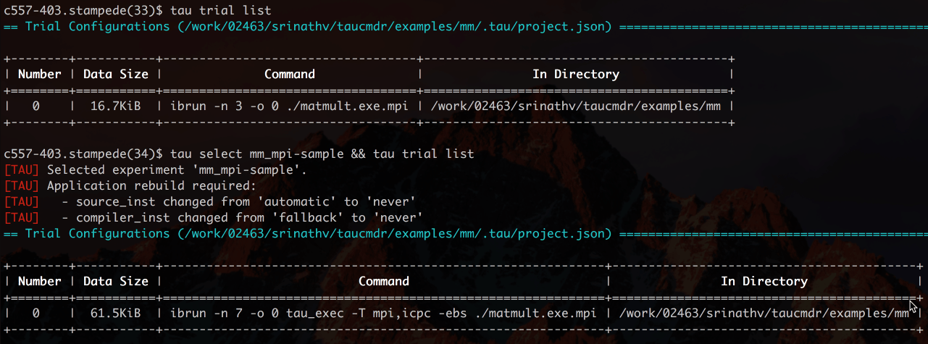The height and width of the screenshot is (344, 928).
Task: Click the first 'tau trial list' command
Action: 221,10
